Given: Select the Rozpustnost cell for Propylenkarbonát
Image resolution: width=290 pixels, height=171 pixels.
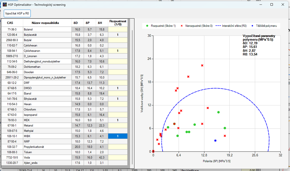Looking at the screenshot, I should [118, 147].
